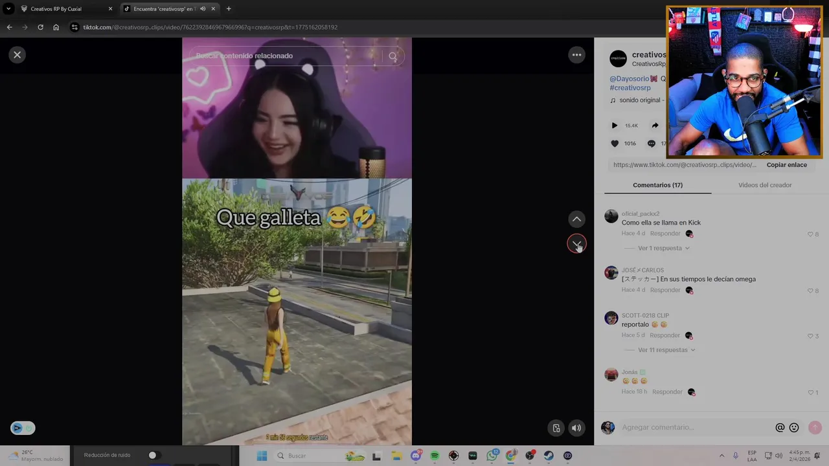Go back in browser history
The height and width of the screenshot is (466, 829).
tap(9, 27)
